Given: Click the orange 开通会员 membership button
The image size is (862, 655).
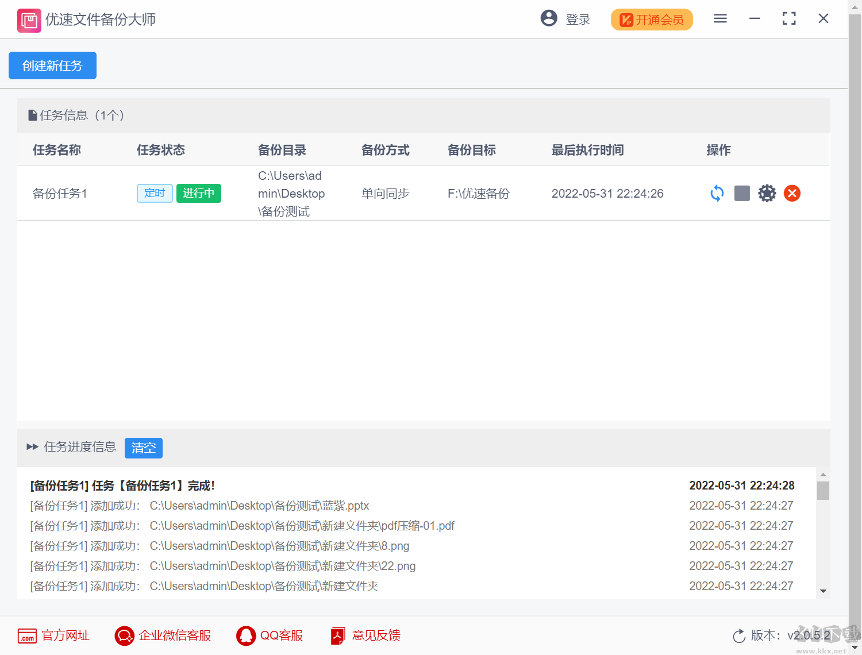Looking at the screenshot, I should [652, 19].
